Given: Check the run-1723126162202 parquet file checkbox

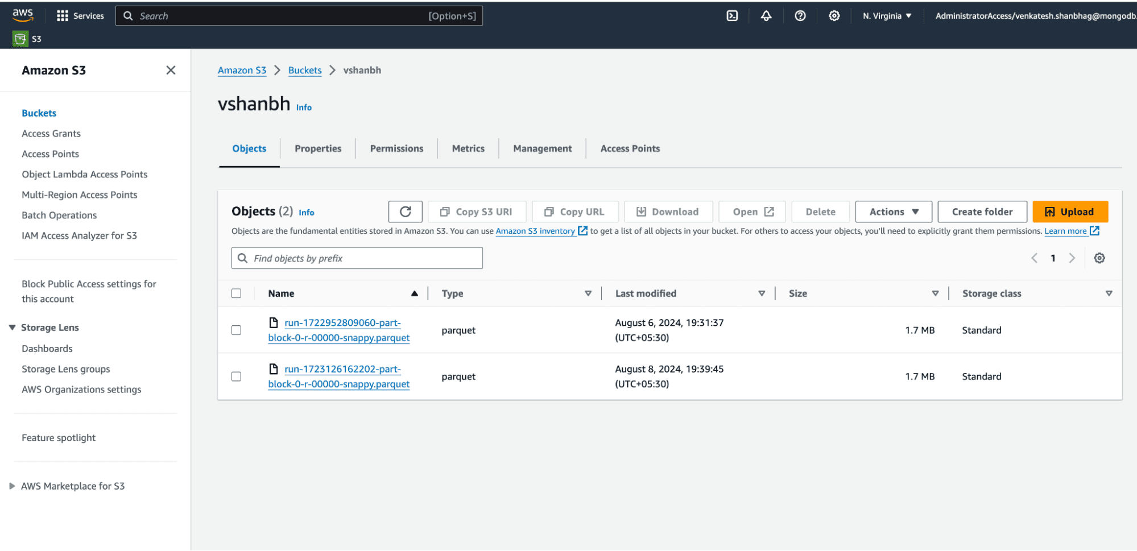Looking at the screenshot, I should tap(236, 376).
